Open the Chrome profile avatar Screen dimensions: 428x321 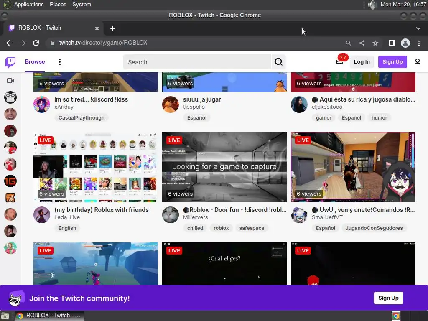click(405, 43)
